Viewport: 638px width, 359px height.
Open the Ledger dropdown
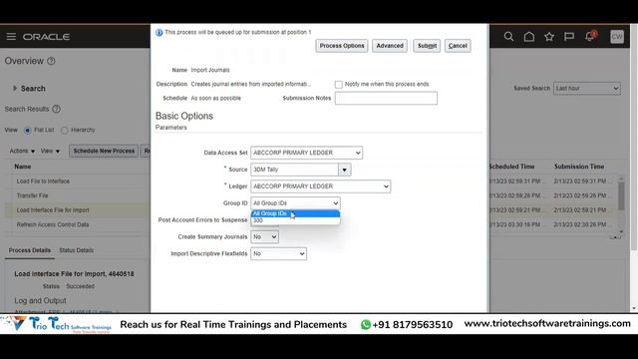pos(321,186)
